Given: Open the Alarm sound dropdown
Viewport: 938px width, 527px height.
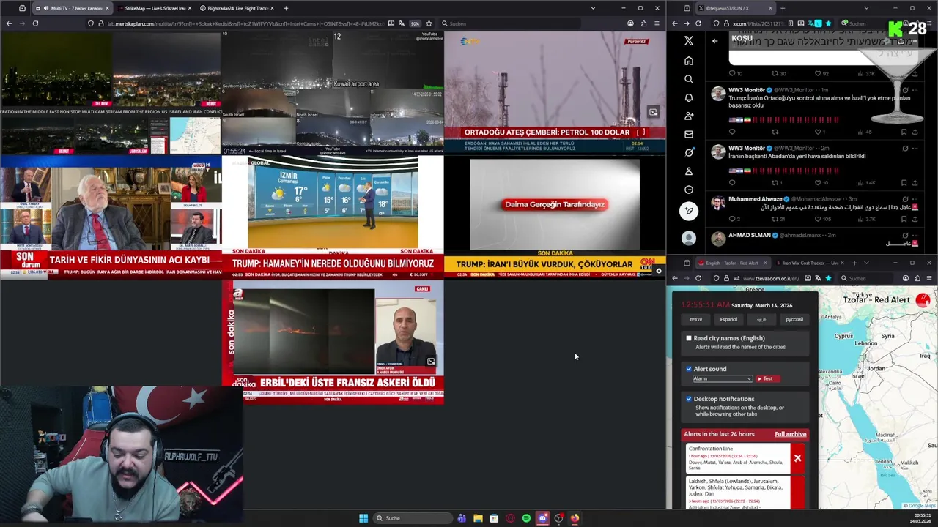Looking at the screenshot, I should pyautogui.click(x=723, y=378).
